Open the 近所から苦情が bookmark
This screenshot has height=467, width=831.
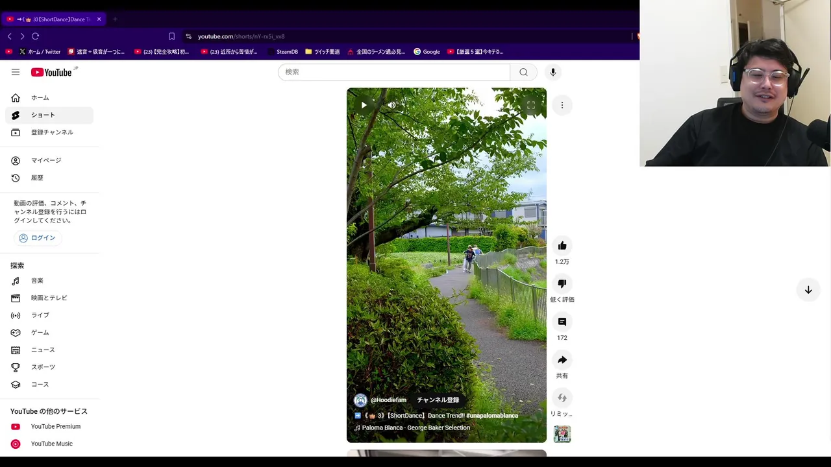229,52
